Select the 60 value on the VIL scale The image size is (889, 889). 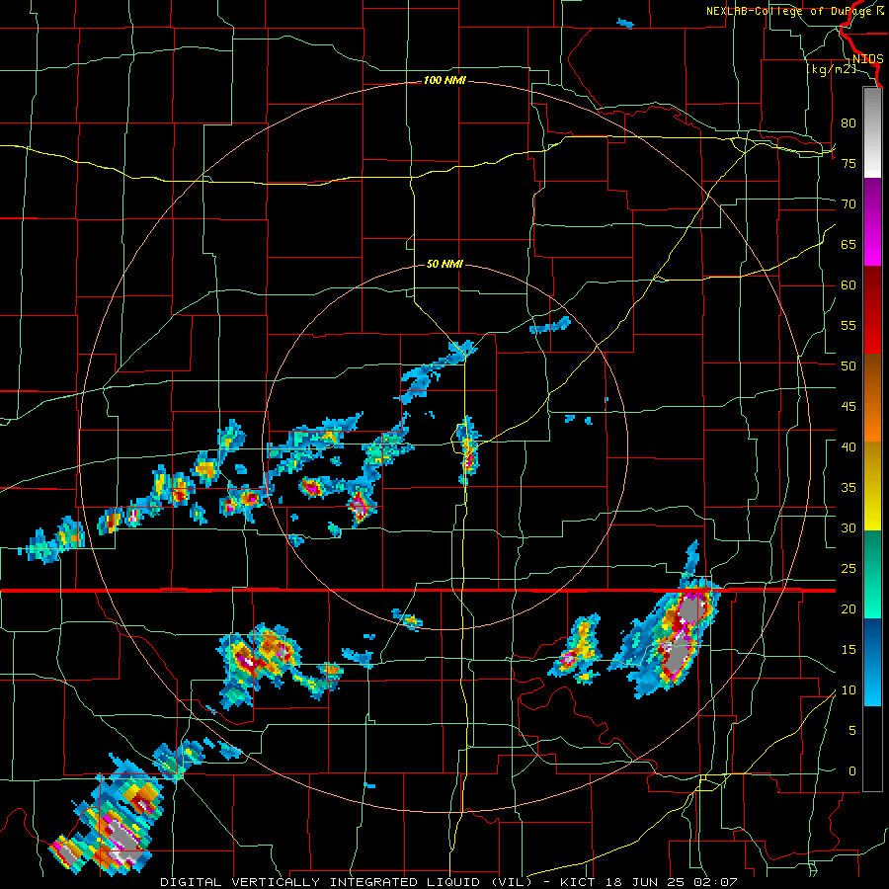click(849, 285)
